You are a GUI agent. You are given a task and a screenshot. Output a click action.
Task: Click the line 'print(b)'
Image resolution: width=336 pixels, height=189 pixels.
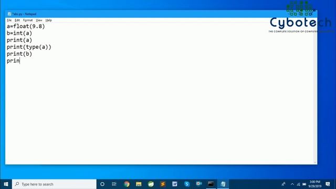click(19, 54)
